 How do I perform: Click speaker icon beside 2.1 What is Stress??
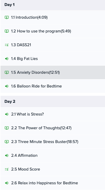point(7,114)
